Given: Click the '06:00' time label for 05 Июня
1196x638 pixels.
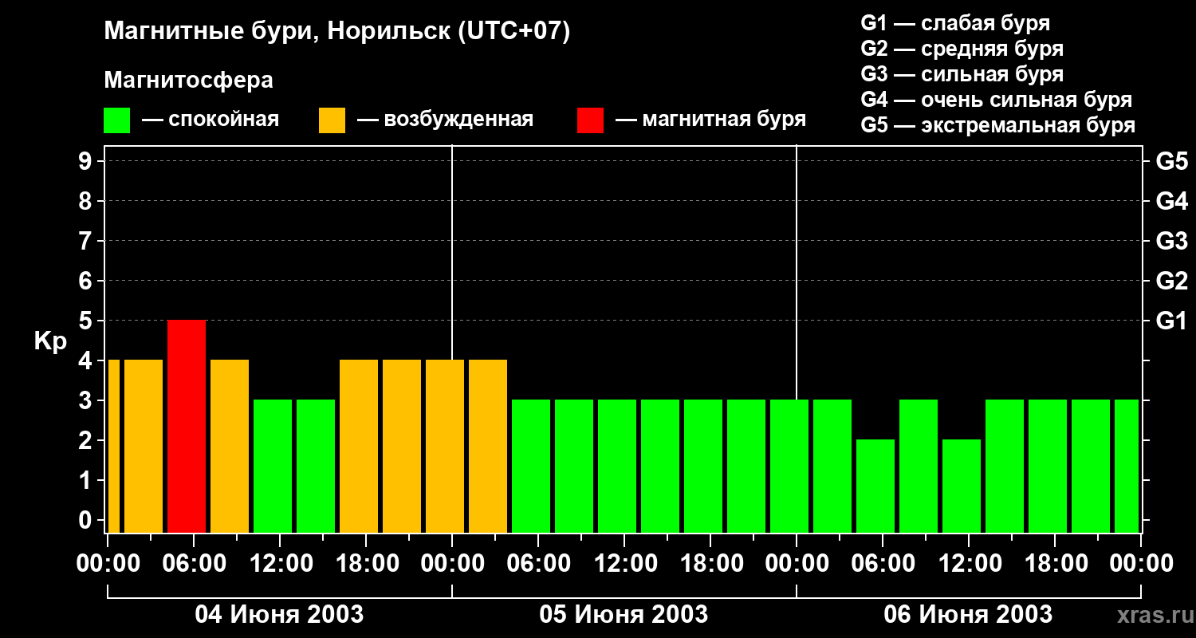Looking at the screenshot, I should tap(539, 564).
